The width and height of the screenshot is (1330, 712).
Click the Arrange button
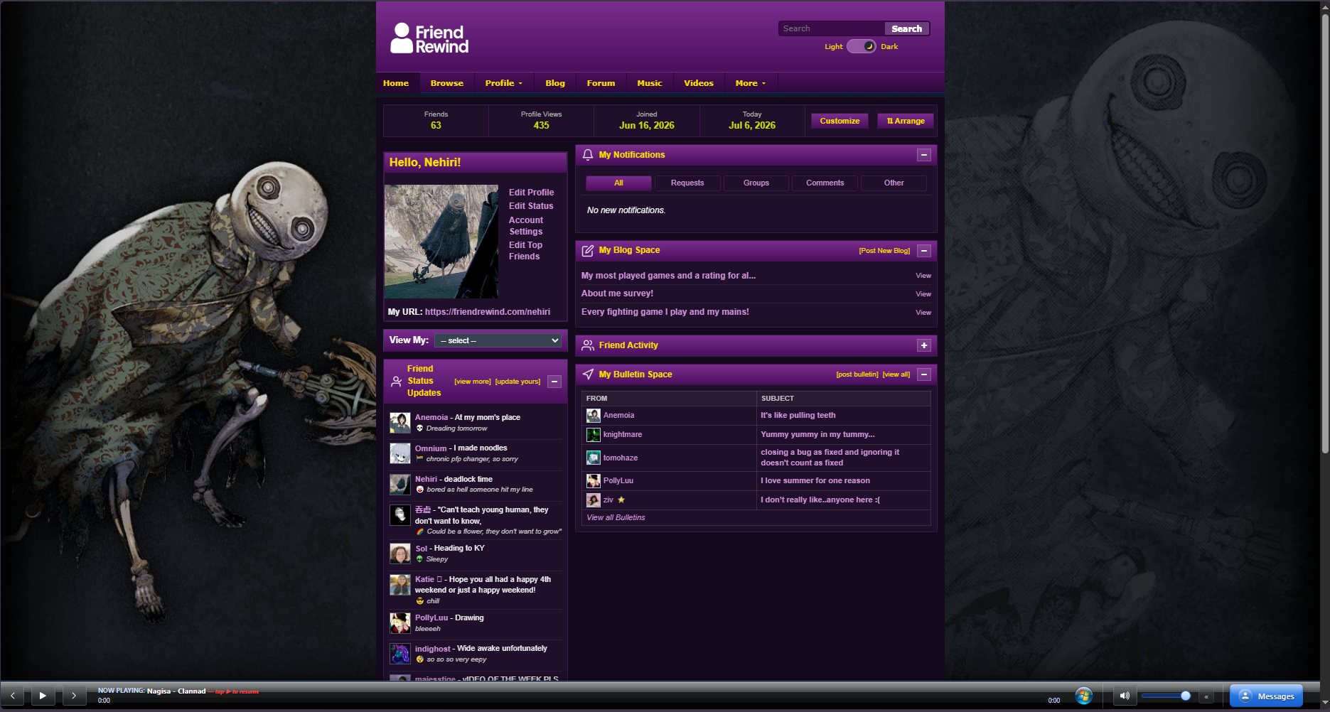pyautogui.click(x=906, y=121)
